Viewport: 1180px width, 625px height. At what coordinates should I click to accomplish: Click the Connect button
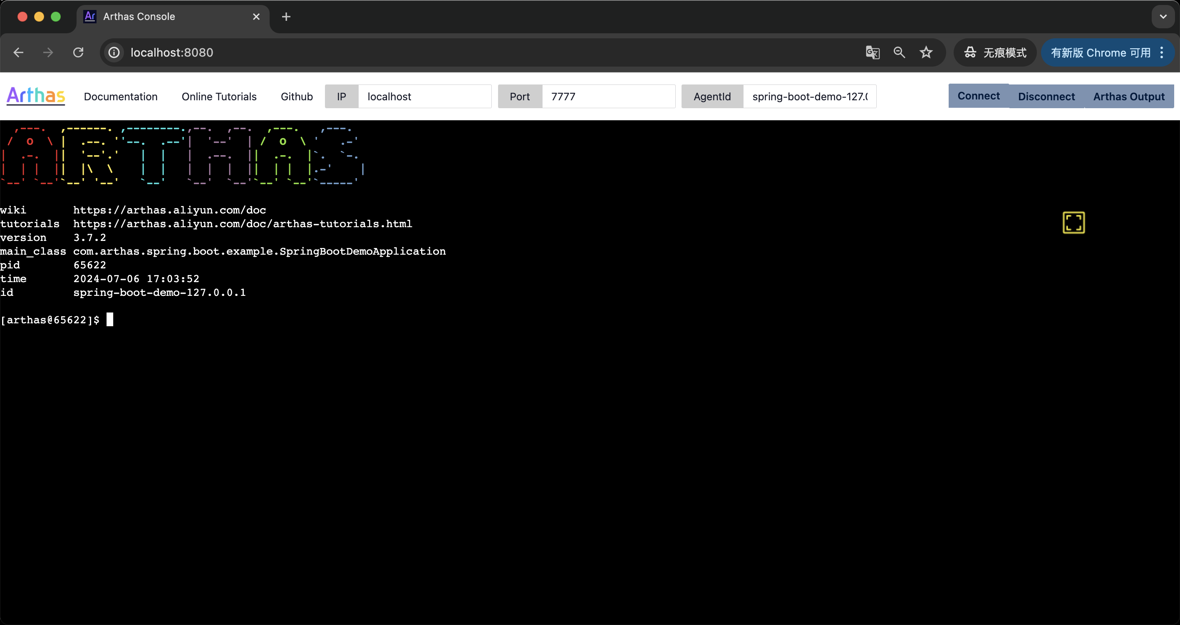[x=979, y=96]
